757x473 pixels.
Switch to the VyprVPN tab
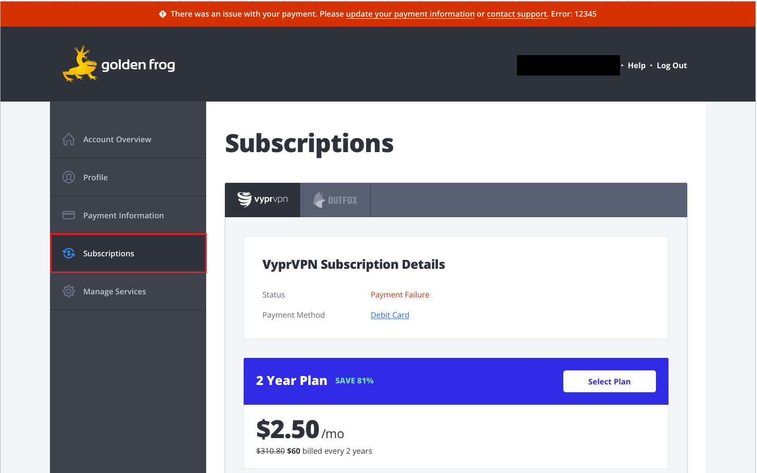click(262, 200)
